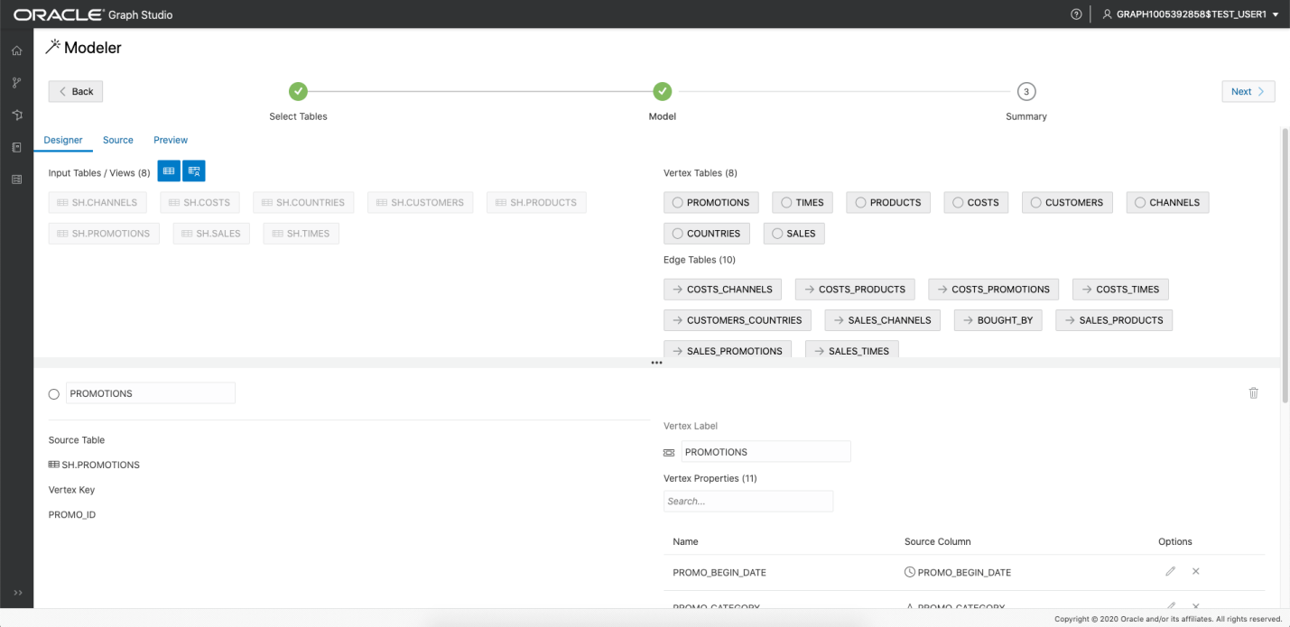Open the CUSTOMERS_COUNTRIES edge table

click(738, 320)
